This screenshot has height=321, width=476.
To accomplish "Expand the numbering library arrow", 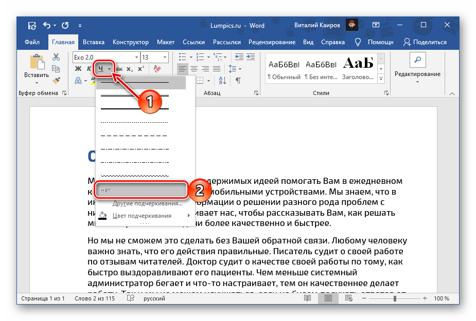I will (x=208, y=57).
